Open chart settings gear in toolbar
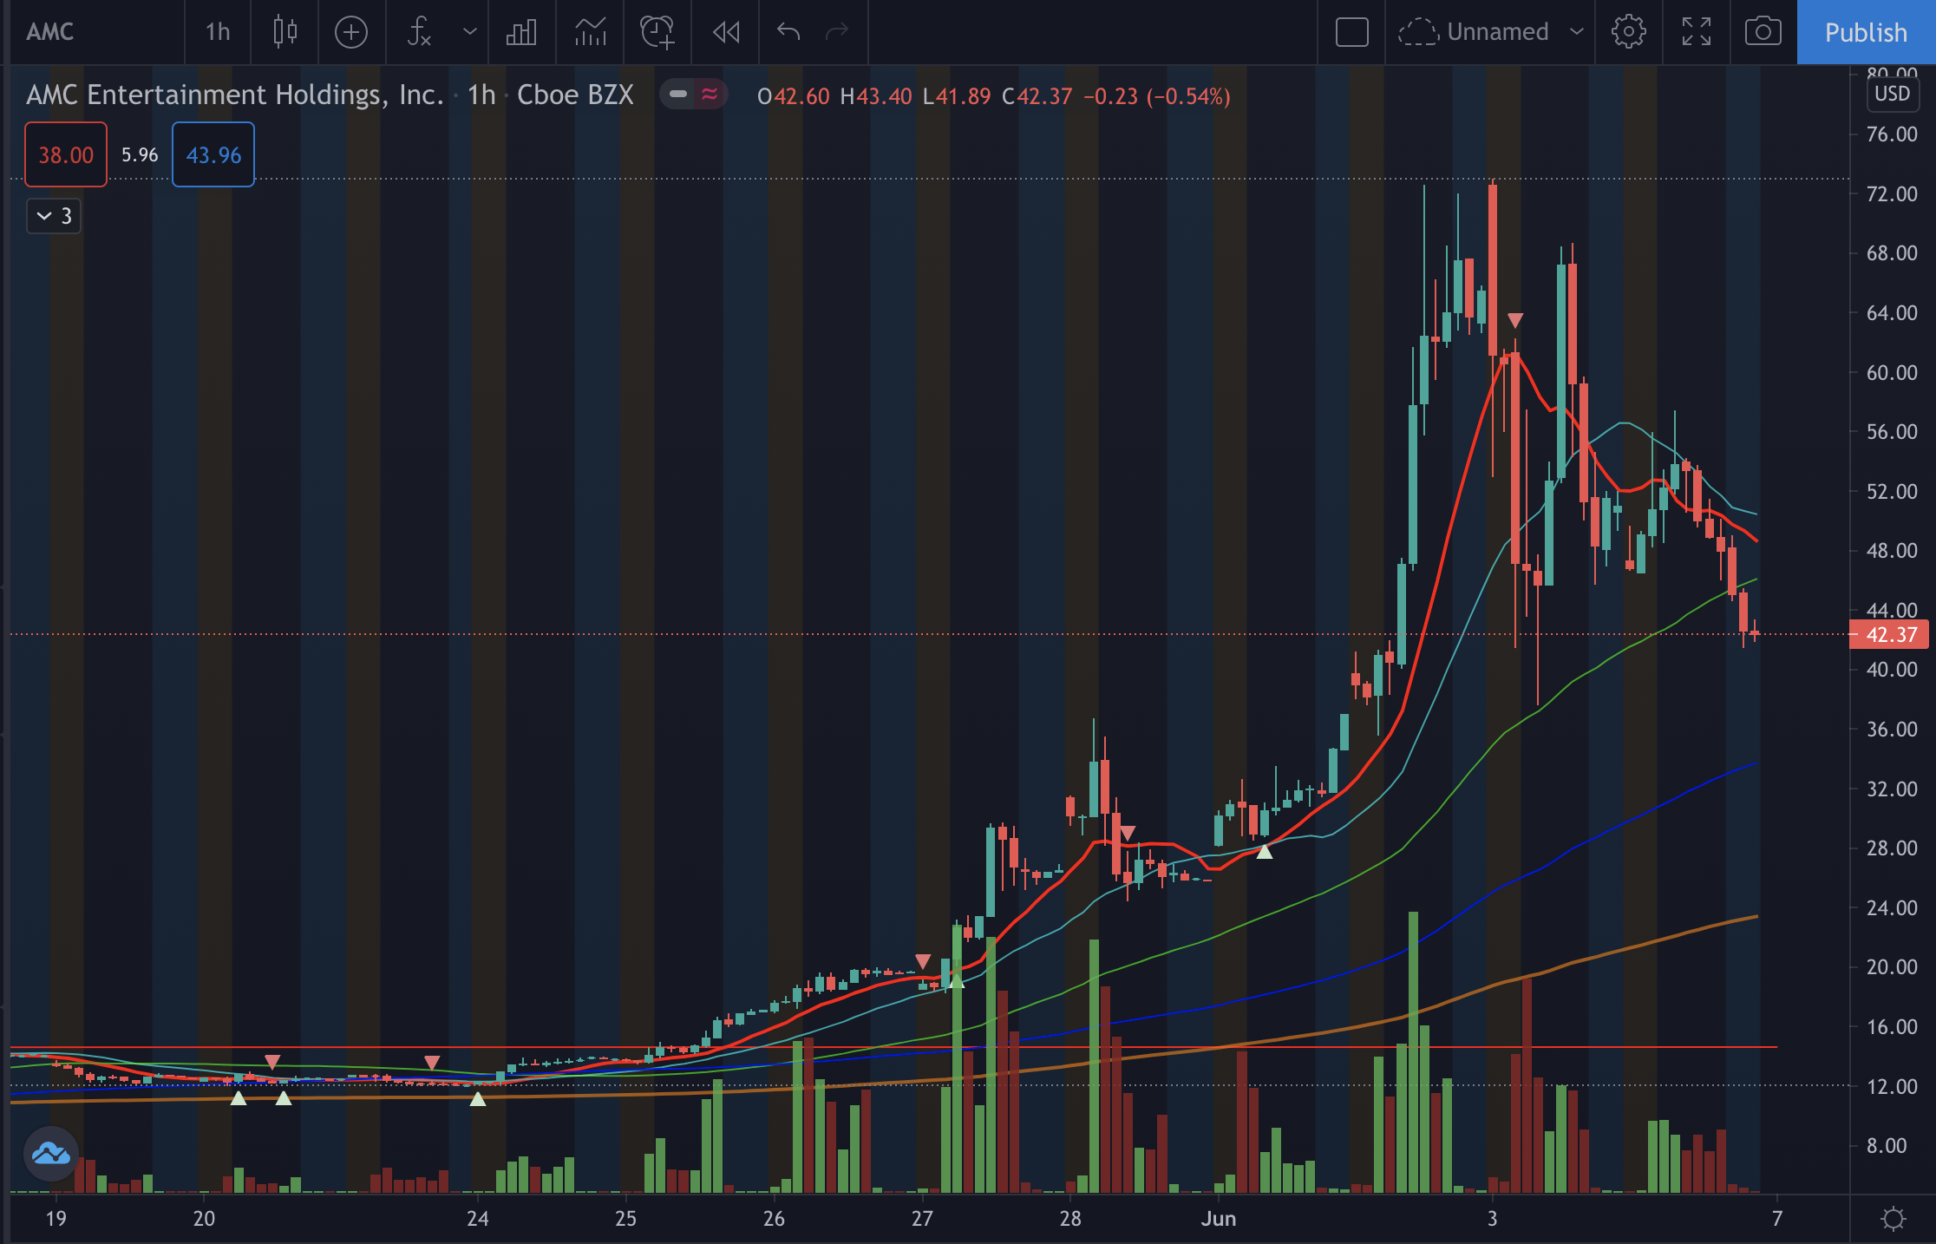Viewport: 1936px width, 1244px height. click(x=1629, y=32)
